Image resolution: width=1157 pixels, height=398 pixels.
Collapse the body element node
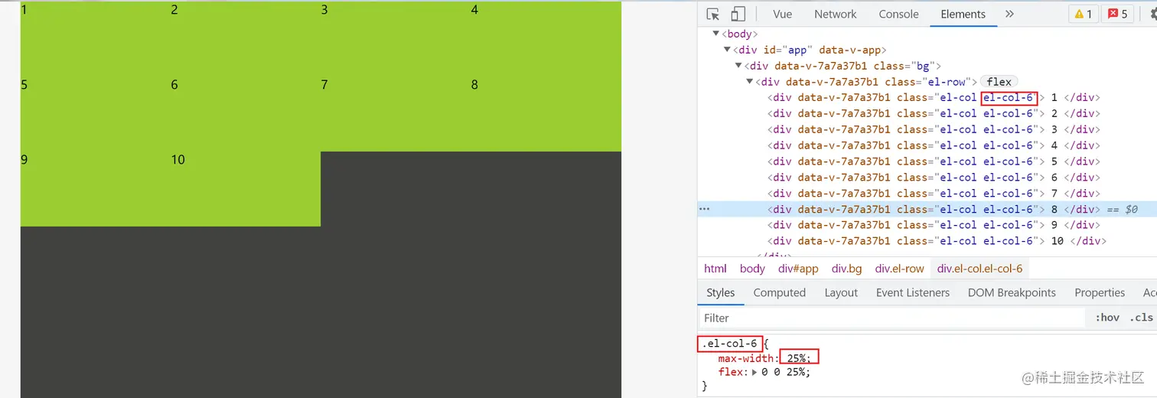(x=716, y=34)
